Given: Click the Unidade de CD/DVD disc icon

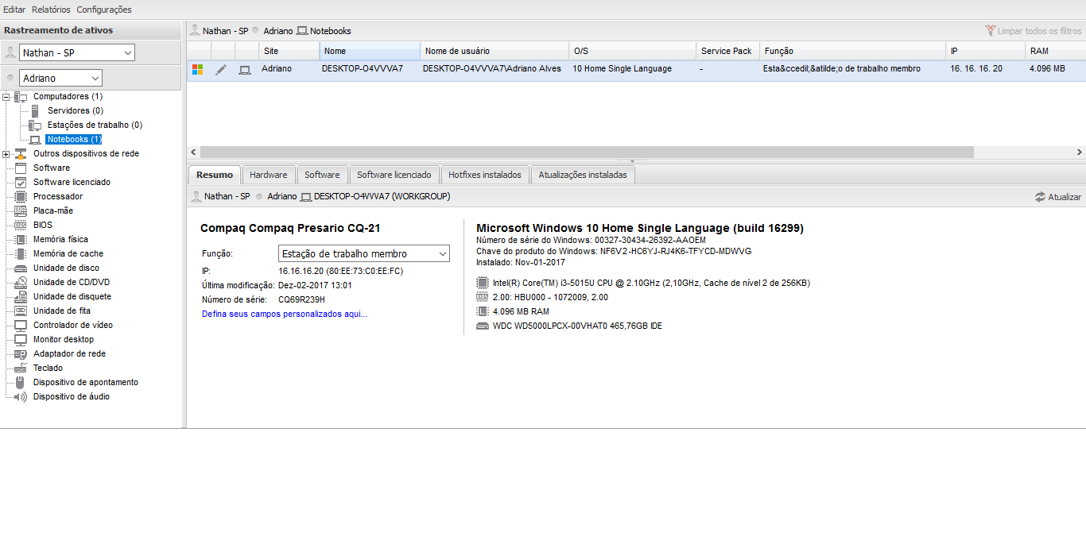Looking at the screenshot, I should 21,282.
